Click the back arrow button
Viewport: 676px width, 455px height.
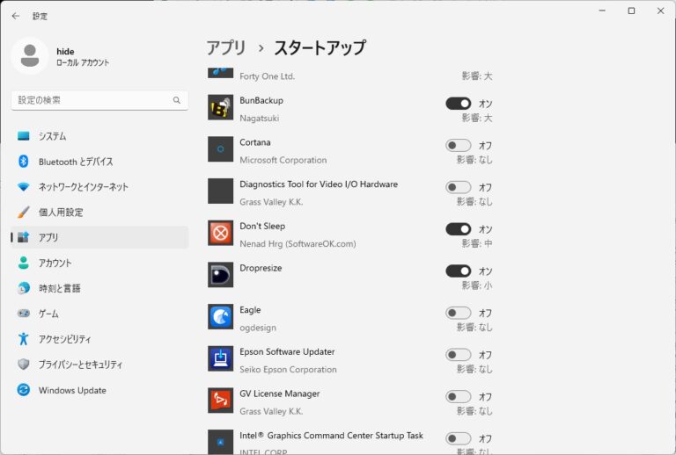click(16, 16)
